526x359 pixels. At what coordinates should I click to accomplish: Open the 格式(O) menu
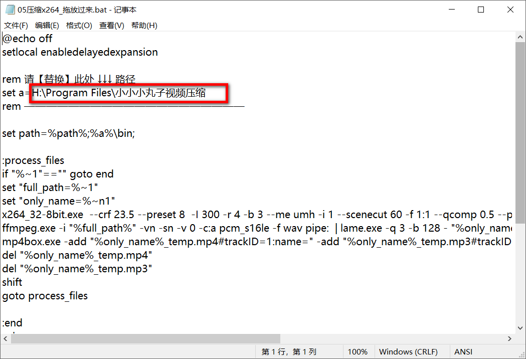79,26
